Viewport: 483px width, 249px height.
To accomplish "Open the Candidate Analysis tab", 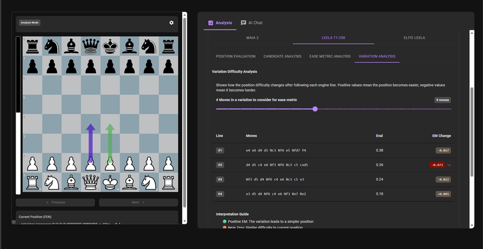I will (282, 56).
